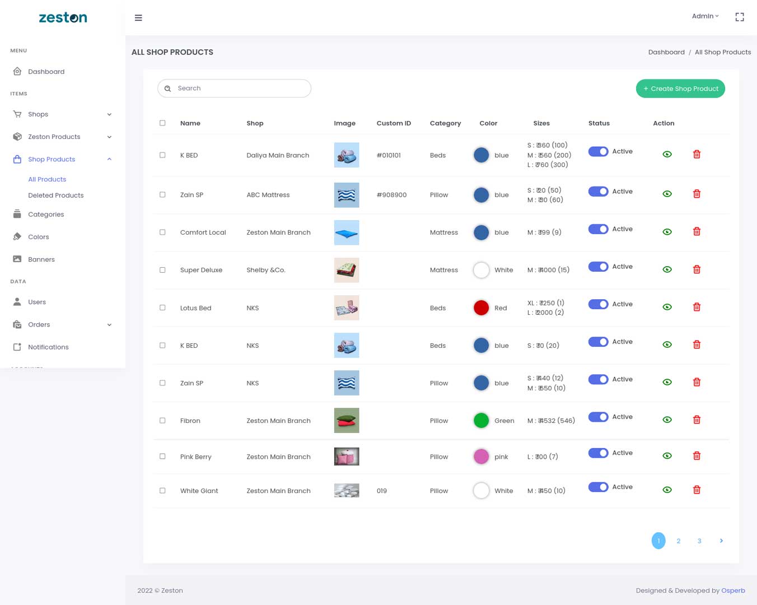View the ABC Mattress Zain SP product
Screen dimensions: 757x605
(x=667, y=194)
